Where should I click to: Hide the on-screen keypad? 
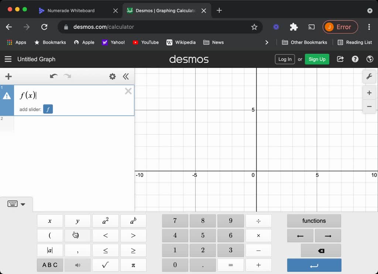pos(16,204)
